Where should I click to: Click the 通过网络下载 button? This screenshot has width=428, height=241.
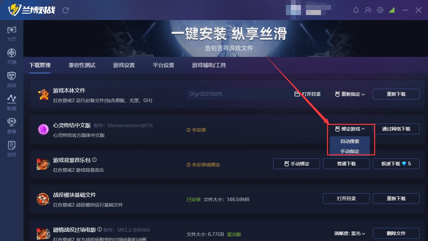coord(396,129)
